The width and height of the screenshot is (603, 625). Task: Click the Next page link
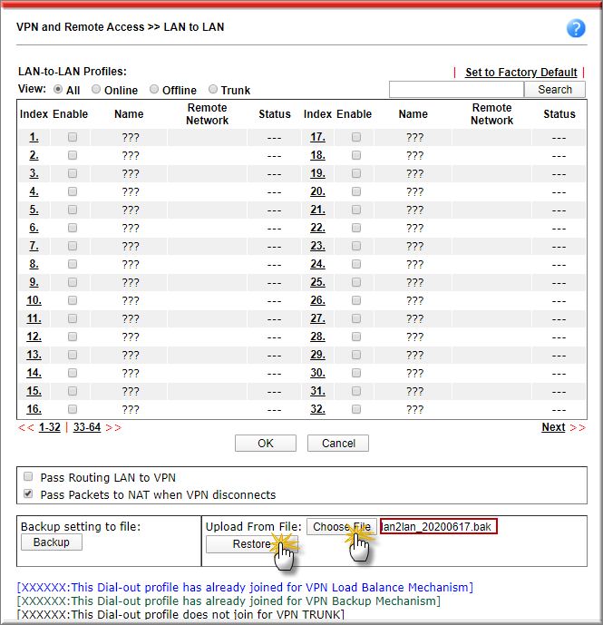553,427
